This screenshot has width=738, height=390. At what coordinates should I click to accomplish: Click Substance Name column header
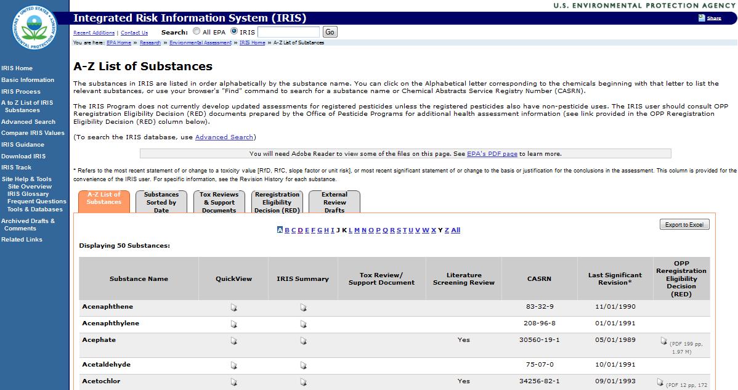(x=139, y=279)
